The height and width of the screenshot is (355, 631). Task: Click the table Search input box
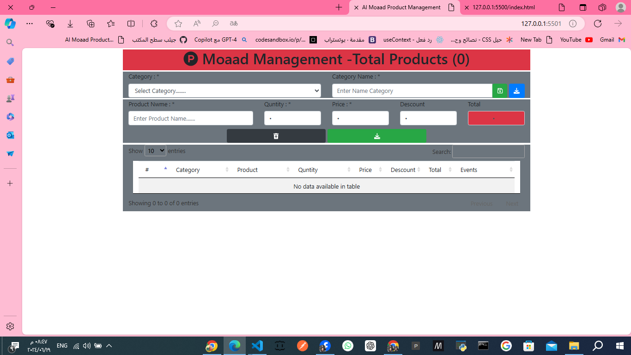tap(488, 152)
